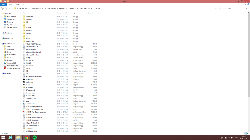Switch to large icons view button
Viewport: 250px width, 140px height.
click(248, 133)
